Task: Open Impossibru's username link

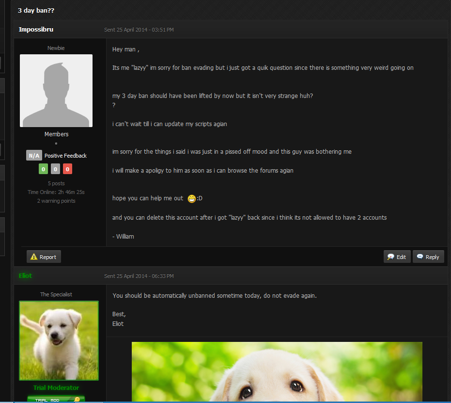Action: click(x=36, y=30)
